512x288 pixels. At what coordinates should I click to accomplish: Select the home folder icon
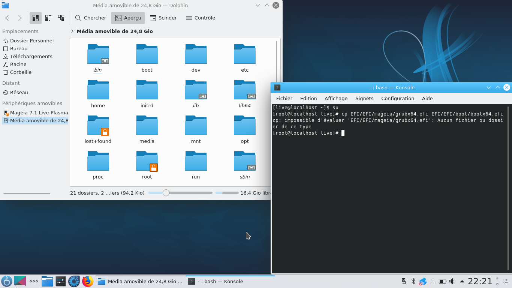coord(98,90)
